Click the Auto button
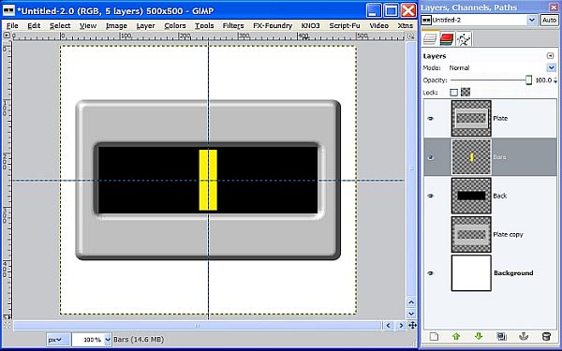The width and height of the screenshot is (562, 351). coord(549,20)
